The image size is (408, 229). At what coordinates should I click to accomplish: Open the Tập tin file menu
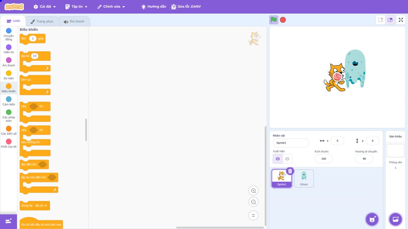(x=76, y=7)
